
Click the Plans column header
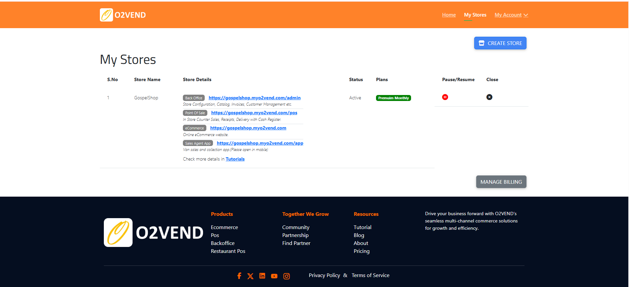[382, 79]
